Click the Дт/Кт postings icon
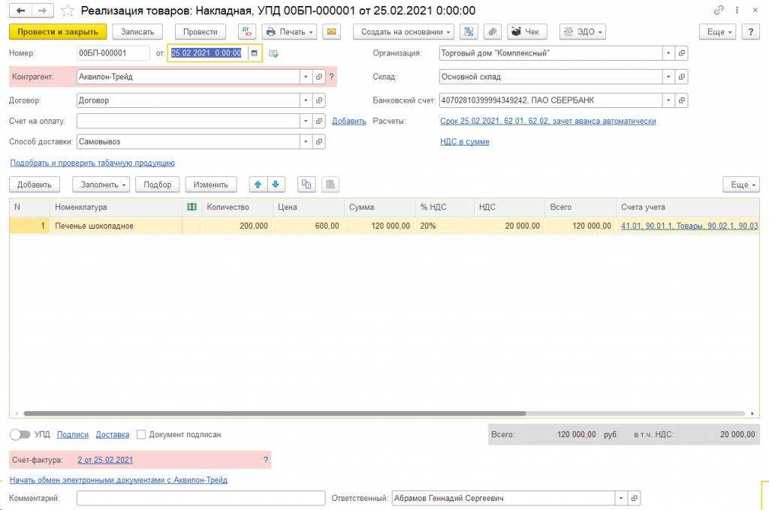This screenshot has height=510, width=769. (x=247, y=31)
